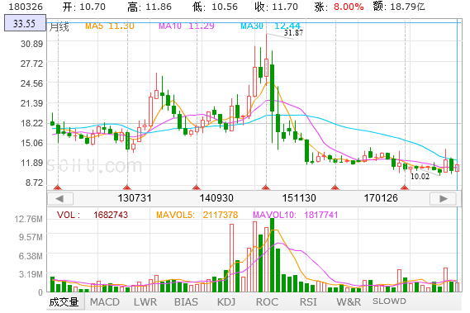Image resolution: width=470 pixels, height=313 pixels.
Task: Click the 33.55 price axis box
Action: click(x=25, y=23)
